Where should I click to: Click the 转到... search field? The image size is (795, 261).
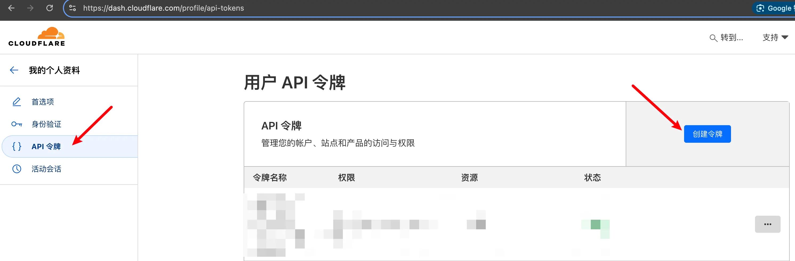point(726,38)
